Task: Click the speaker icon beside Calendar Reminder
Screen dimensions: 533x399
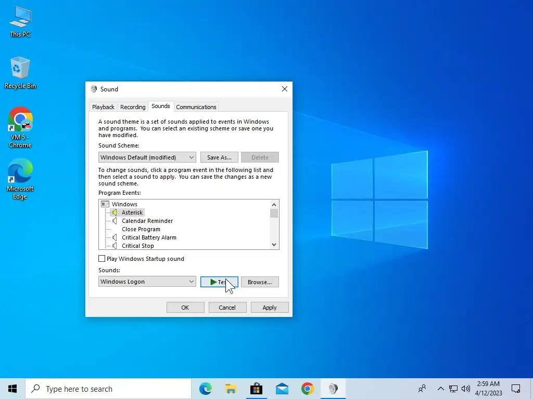Action: (x=115, y=221)
